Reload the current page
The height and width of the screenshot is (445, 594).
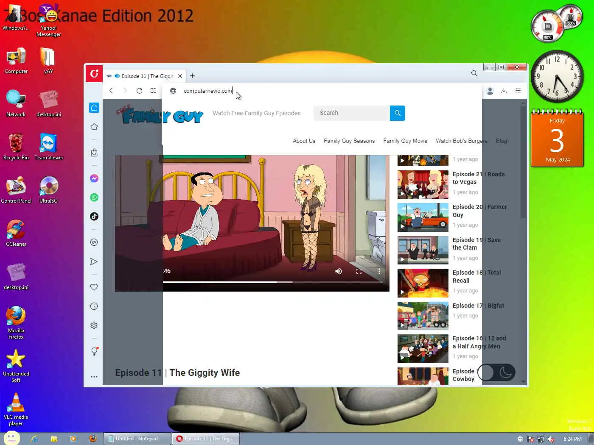(x=139, y=91)
